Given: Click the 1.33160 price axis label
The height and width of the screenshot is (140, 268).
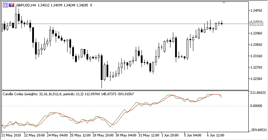Looking at the screenshot, I should click(x=256, y=56).
